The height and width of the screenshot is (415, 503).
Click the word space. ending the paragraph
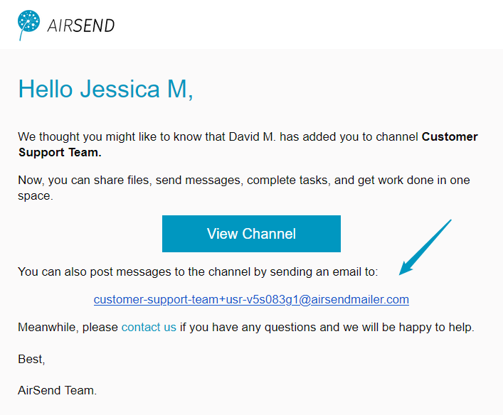tap(36, 196)
